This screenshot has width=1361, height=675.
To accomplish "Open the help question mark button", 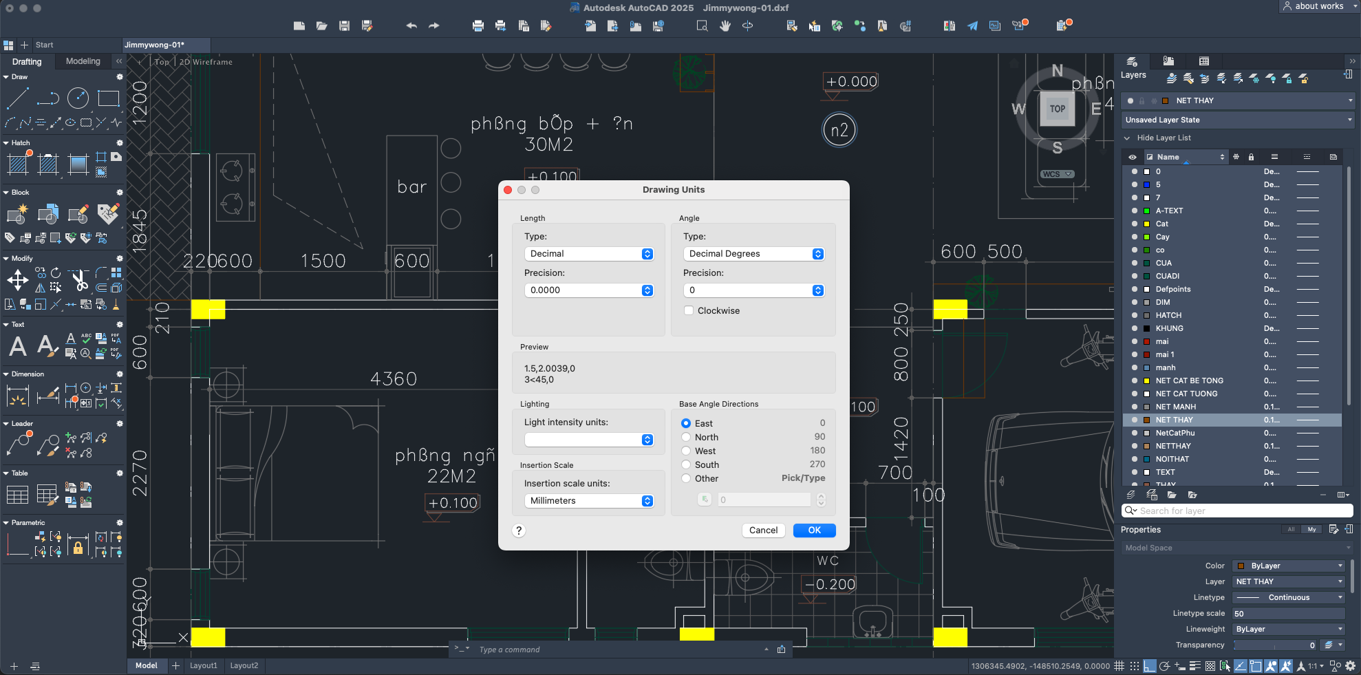I will coord(519,531).
